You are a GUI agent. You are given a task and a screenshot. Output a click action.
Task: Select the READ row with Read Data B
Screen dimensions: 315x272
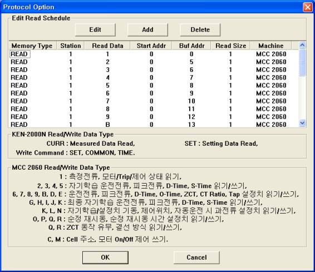pos(154,125)
